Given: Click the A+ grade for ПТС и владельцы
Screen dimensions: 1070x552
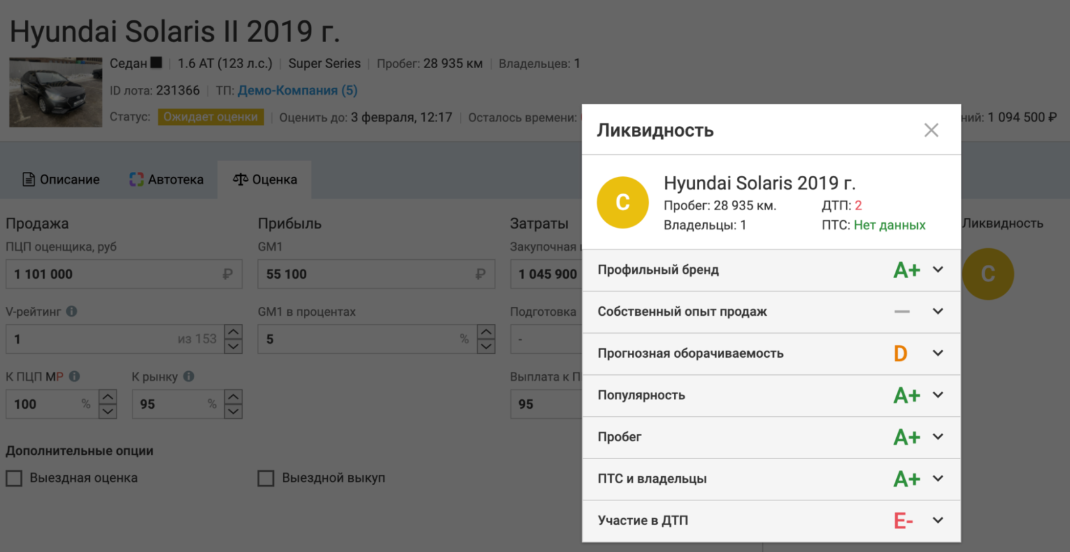Looking at the screenshot, I should [907, 479].
